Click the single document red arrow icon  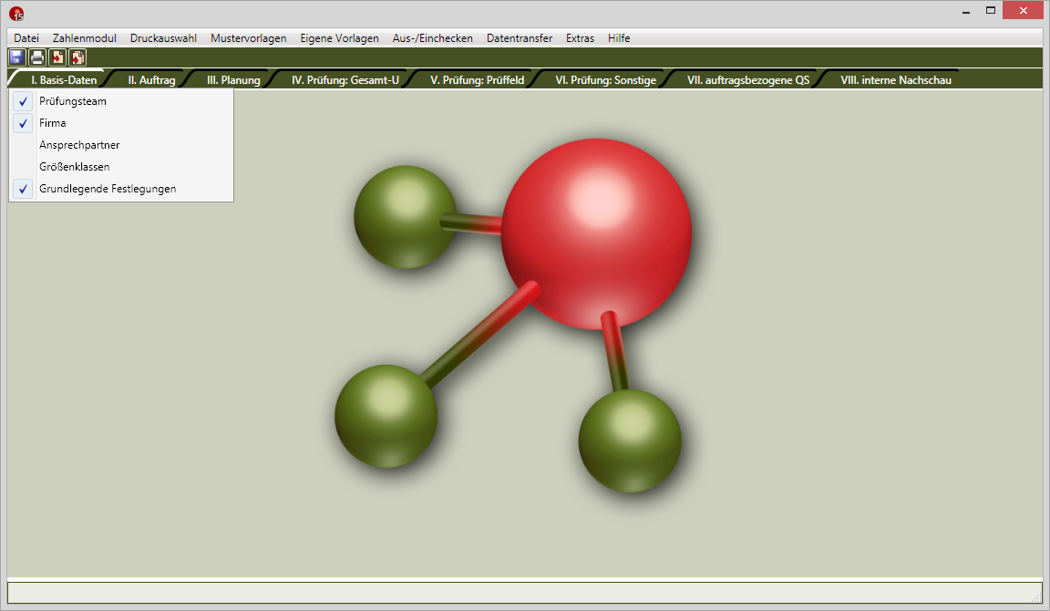(x=57, y=57)
